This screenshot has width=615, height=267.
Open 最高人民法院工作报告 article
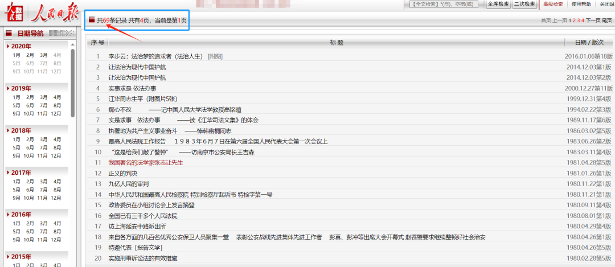pyautogui.click(x=218, y=142)
